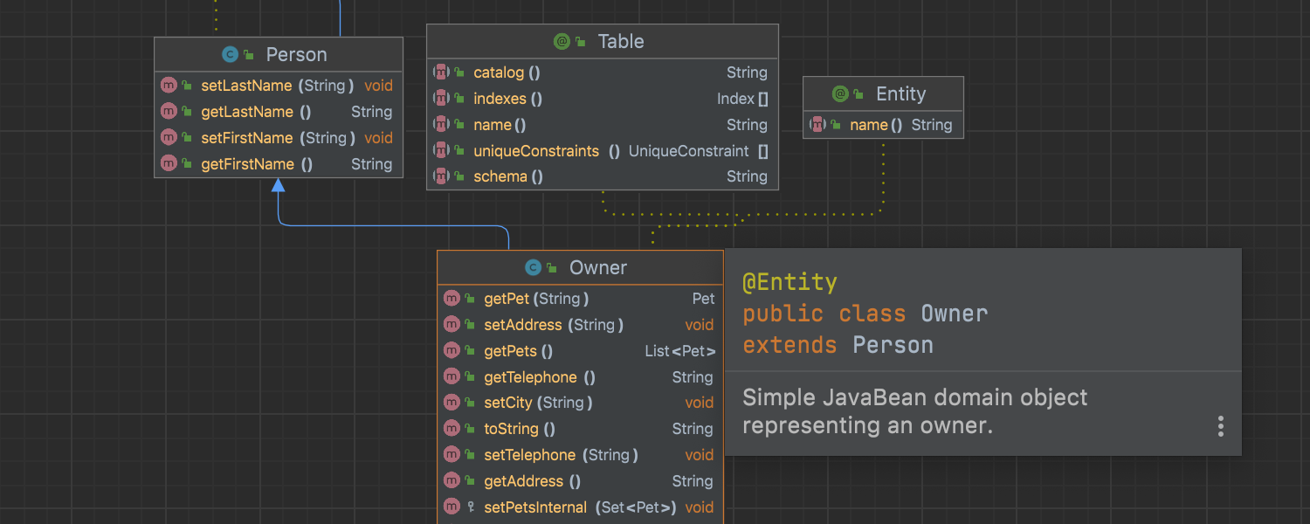The image size is (1310, 524).
Task: Click the JavaBean description text in tooltip
Action: coord(914,411)
